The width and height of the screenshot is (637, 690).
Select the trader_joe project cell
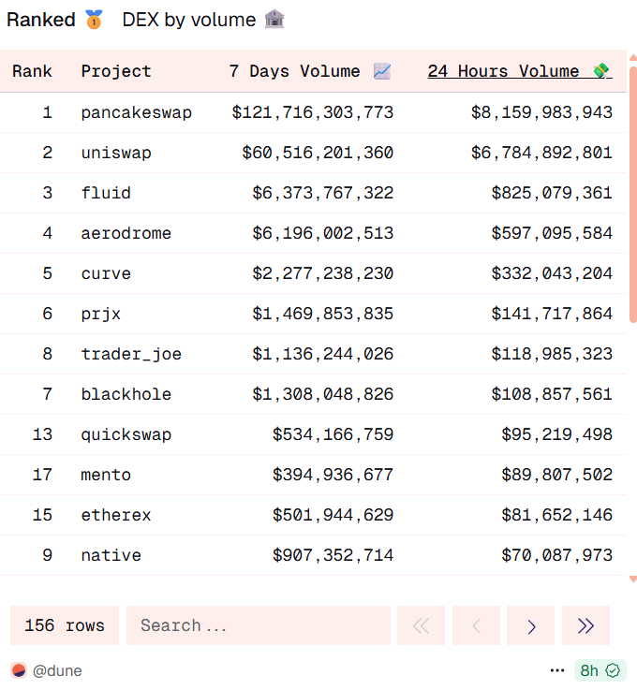tap(131, 354)
